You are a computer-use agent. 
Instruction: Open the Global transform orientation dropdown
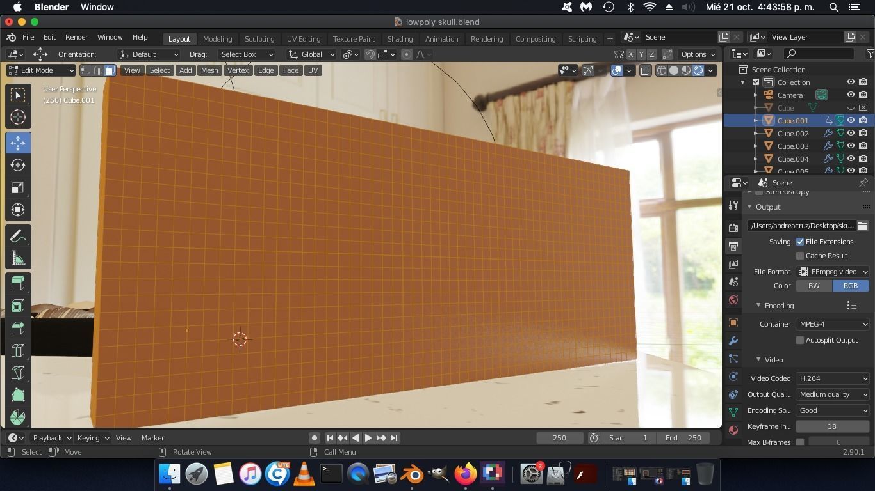point(312,54)
